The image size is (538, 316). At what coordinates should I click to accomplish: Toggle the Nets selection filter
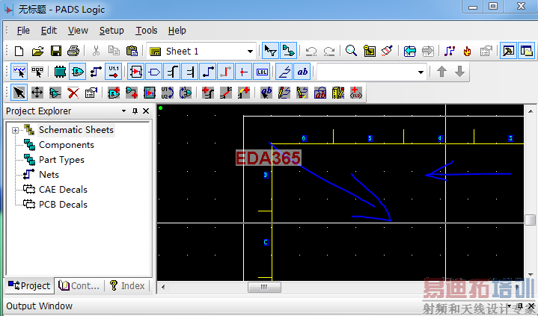coord(96,72)
